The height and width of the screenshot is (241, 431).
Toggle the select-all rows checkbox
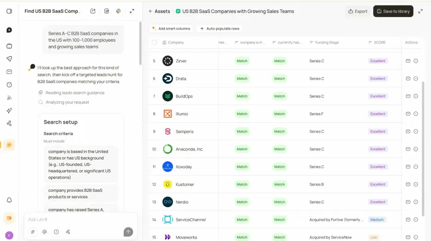coord(154,42)
